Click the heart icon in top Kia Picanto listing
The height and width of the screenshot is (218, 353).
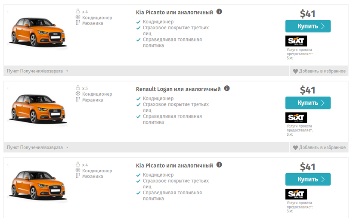pos(295,71)
